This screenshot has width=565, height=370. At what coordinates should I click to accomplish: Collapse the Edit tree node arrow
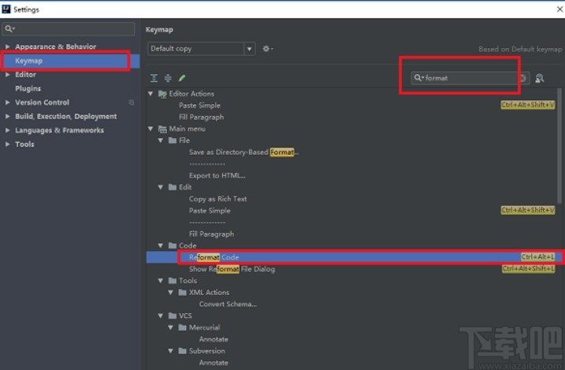pos(161,187)
